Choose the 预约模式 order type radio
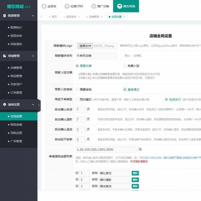The image size is (201, 201). [77, 99]
